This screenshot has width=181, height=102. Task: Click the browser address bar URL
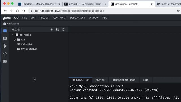69,11
